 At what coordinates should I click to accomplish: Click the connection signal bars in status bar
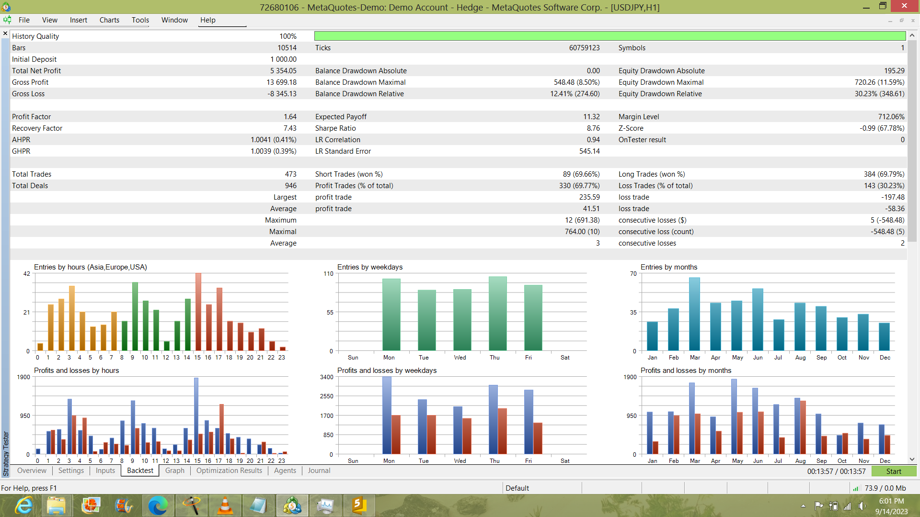pos(856,488)
